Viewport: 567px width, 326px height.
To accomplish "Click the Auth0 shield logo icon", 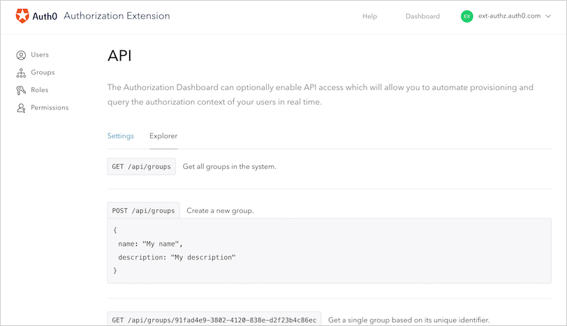I will pos(22,16).
